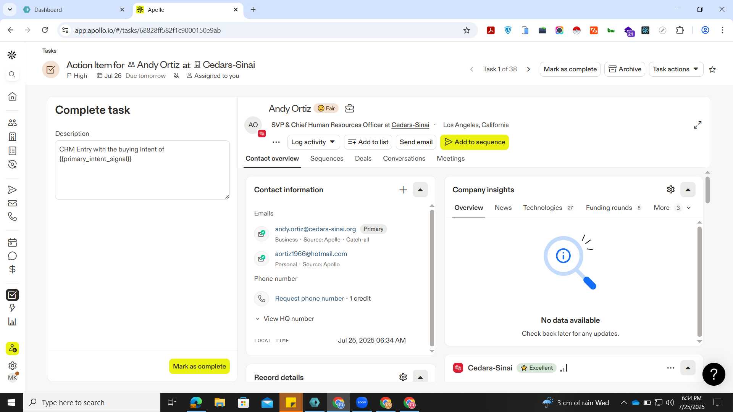The height and width of the screenshot is (412, 733).
Task: Open Settings gear in sidebar
Action: (12, 365)
